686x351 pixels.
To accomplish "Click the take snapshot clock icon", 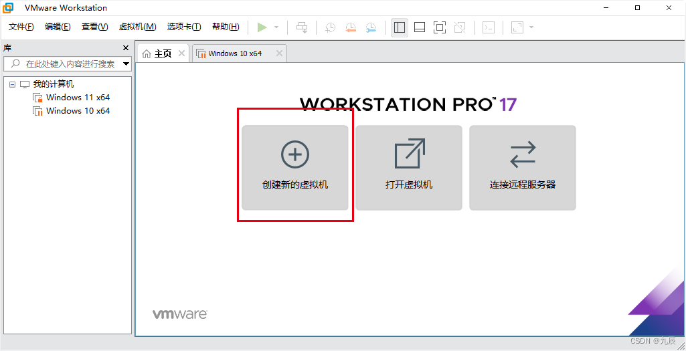I will click(330, 27).
